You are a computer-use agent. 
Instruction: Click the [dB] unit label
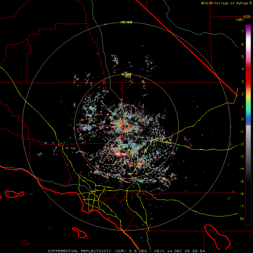pos(240,19)
